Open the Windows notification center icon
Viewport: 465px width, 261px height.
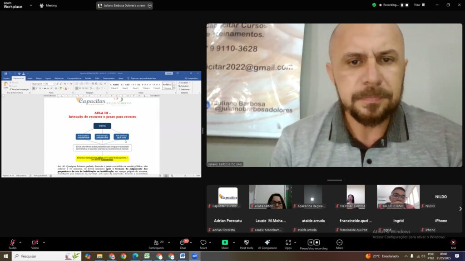(x=457, y=256)
